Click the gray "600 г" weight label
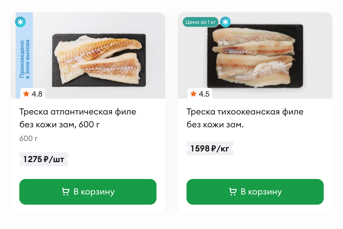Image resolution: width=343 pixels, height=229 pixels. (29, 138)
